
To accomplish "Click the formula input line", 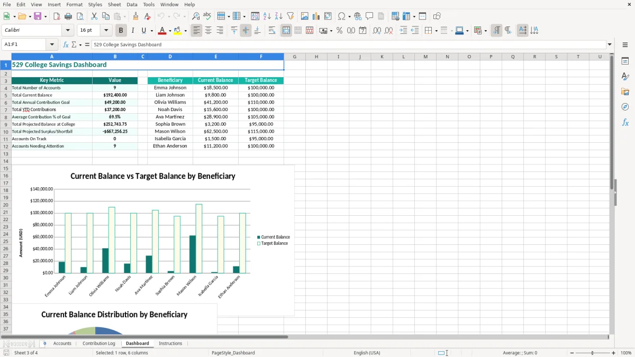I will (348, 44).
